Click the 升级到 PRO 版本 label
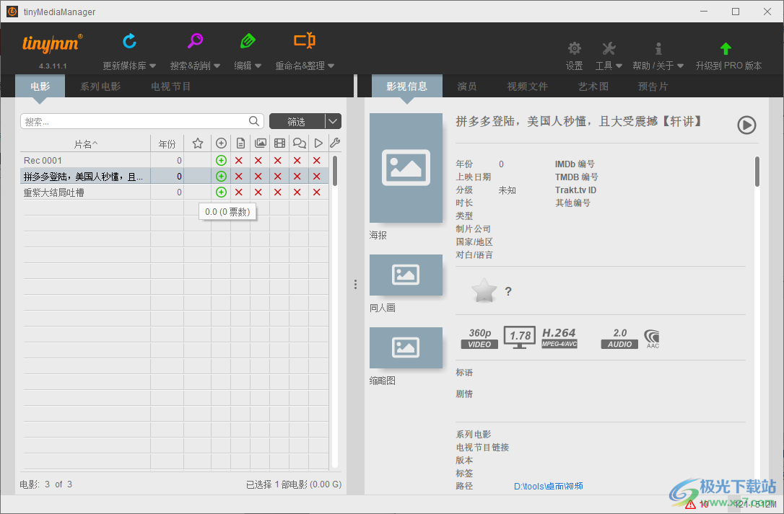This screenshot has height=514, width=784. [728, 66]
